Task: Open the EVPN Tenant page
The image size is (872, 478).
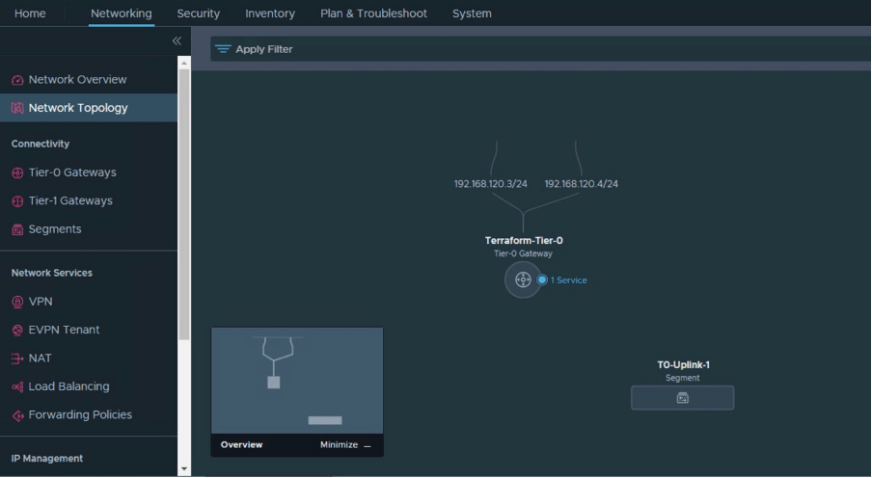Action: click(x=64, y=330)
